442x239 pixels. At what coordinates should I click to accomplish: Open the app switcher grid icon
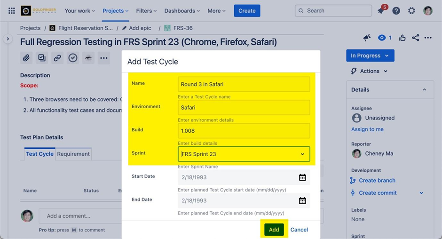[x=12, y=11]
